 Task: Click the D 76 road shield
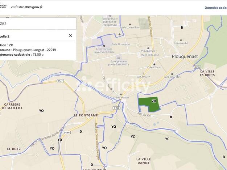197,67
